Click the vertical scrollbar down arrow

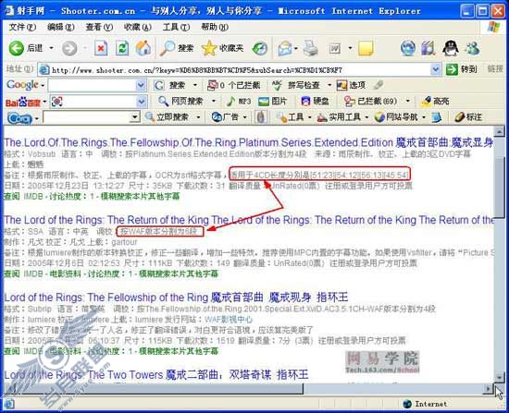(499, 377)
